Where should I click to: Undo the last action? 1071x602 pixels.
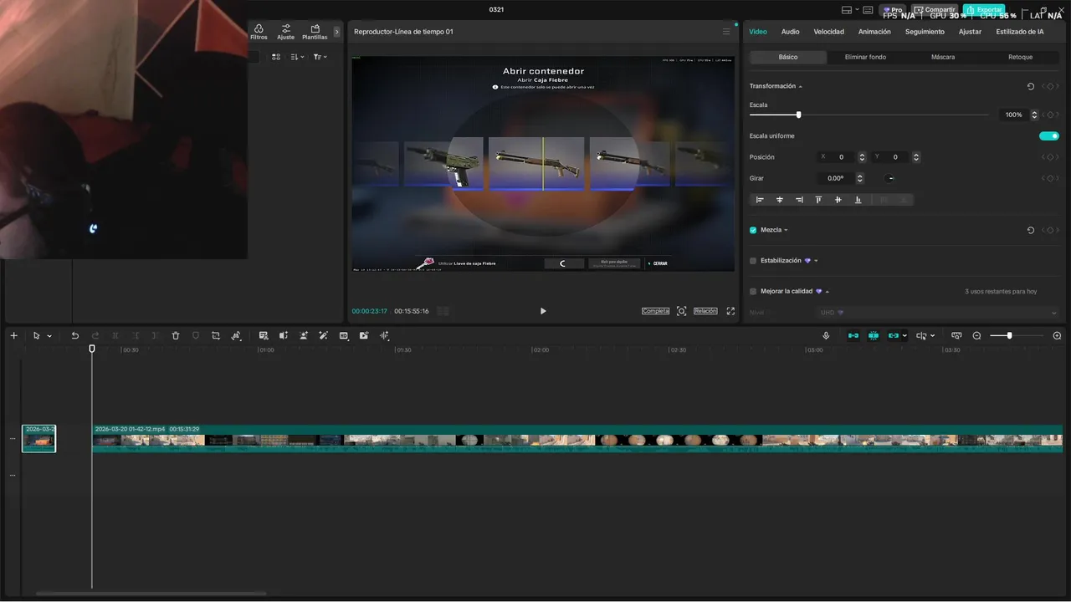[x=74, y=335]
